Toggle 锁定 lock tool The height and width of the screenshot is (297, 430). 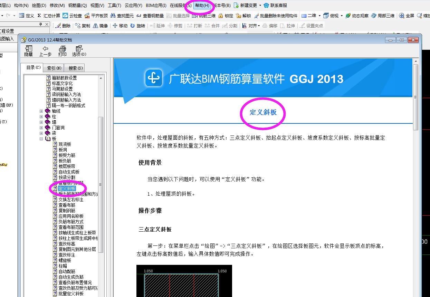(226, 16)
